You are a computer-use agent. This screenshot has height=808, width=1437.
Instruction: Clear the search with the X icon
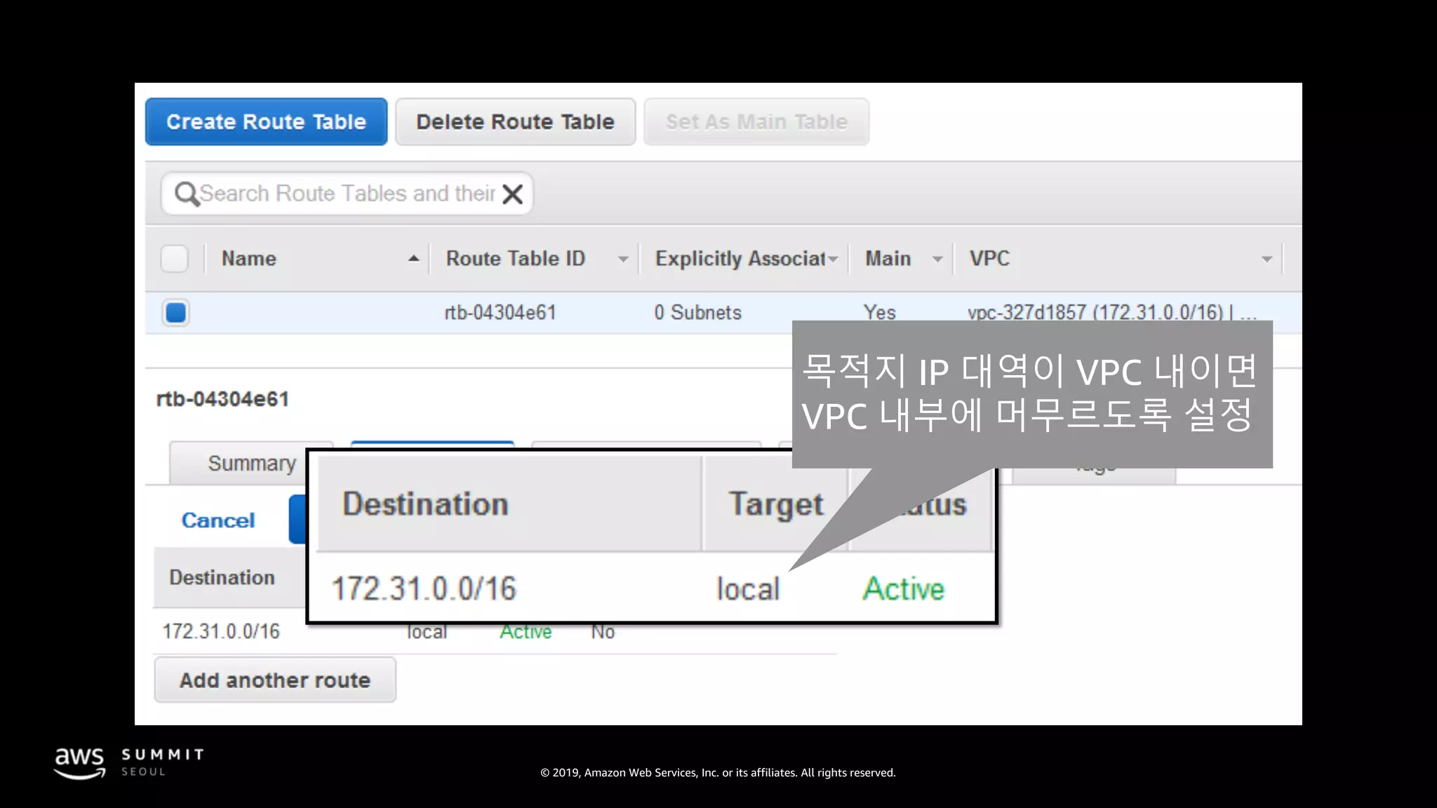(513, 194)
